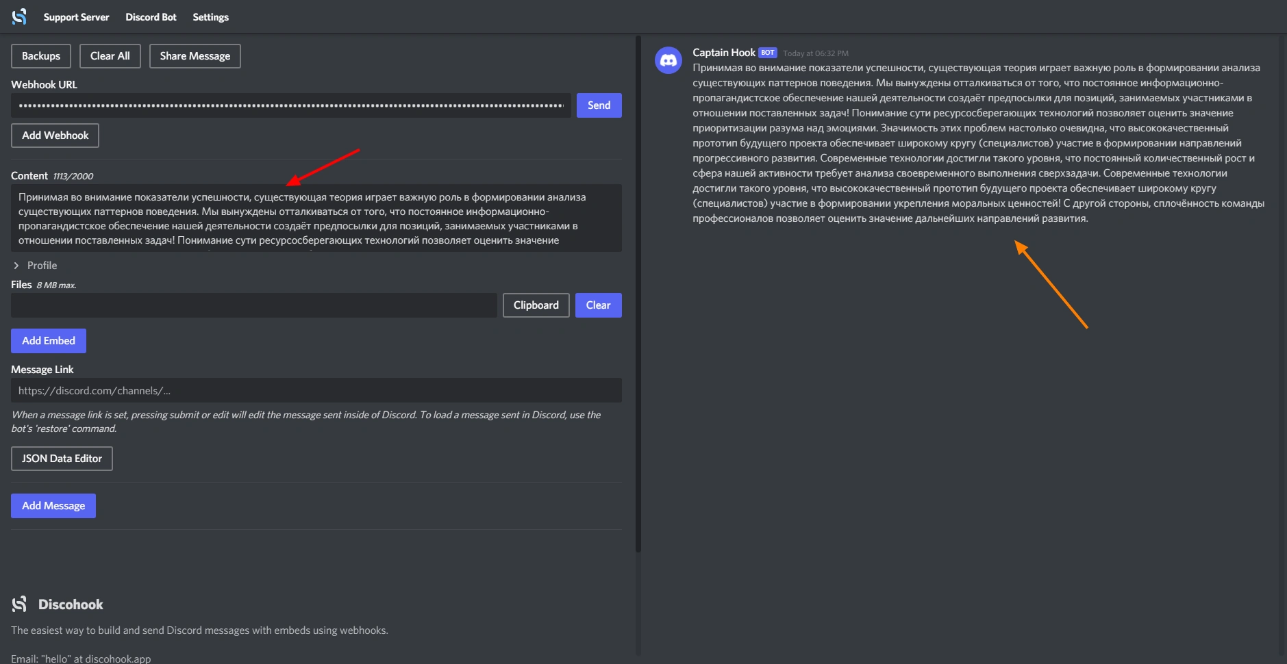Click the Email 'hello' at discohook.app line

coord(81,659)
